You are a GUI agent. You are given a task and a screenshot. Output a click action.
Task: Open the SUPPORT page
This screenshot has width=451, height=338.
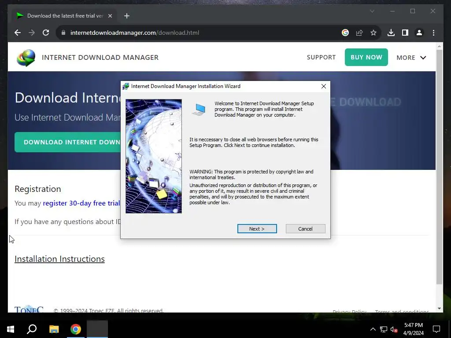pyautogui.click(x=321, y=57)
